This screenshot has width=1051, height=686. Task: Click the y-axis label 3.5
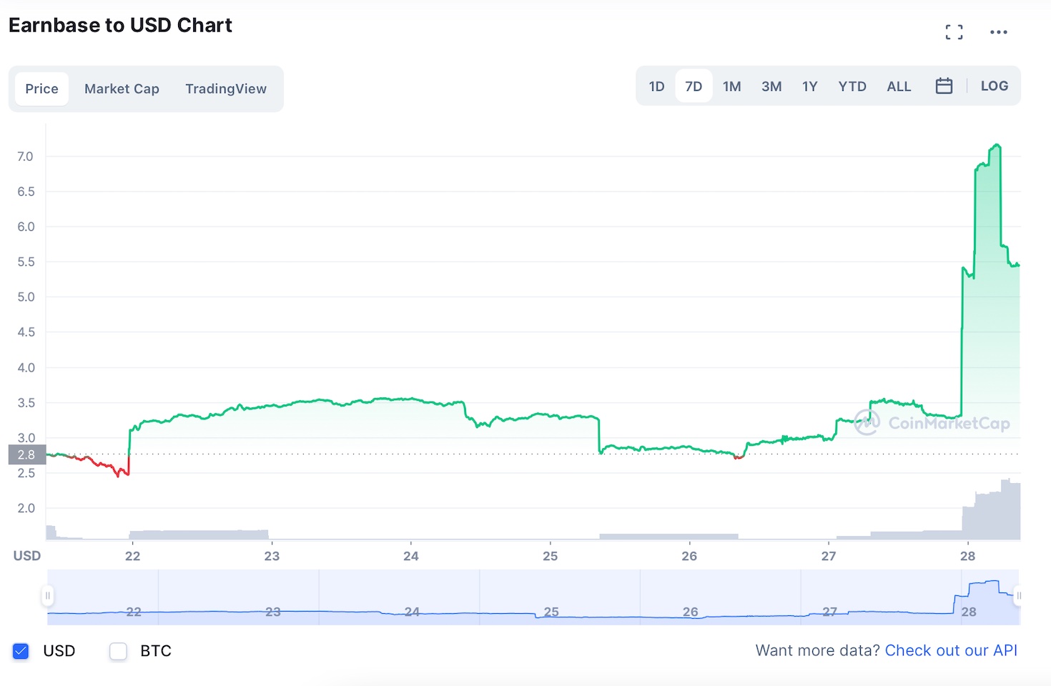pyautogui.click(x=26, y=403)
